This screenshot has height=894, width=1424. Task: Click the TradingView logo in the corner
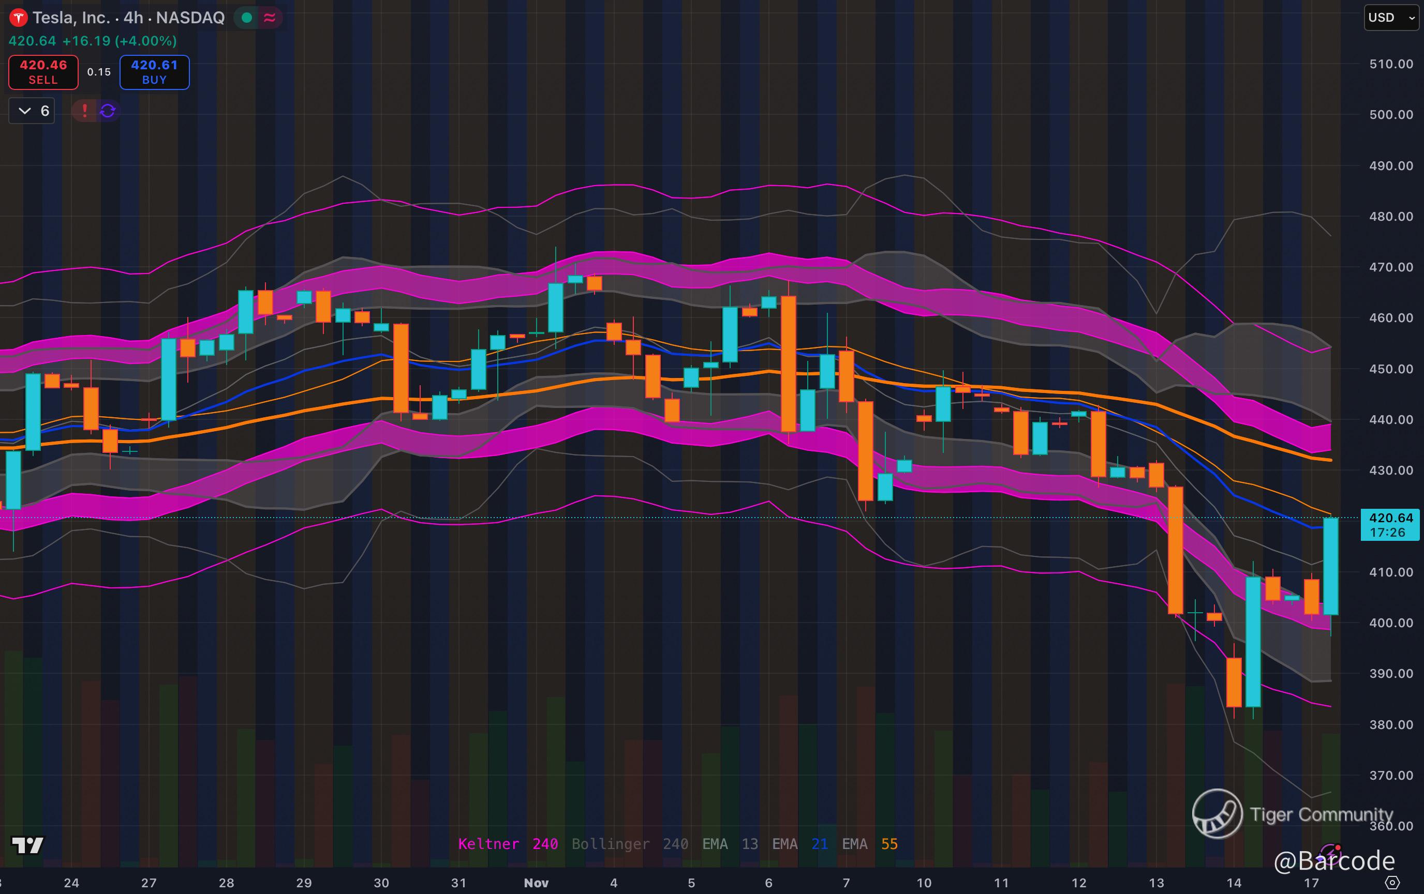point(27,845)
